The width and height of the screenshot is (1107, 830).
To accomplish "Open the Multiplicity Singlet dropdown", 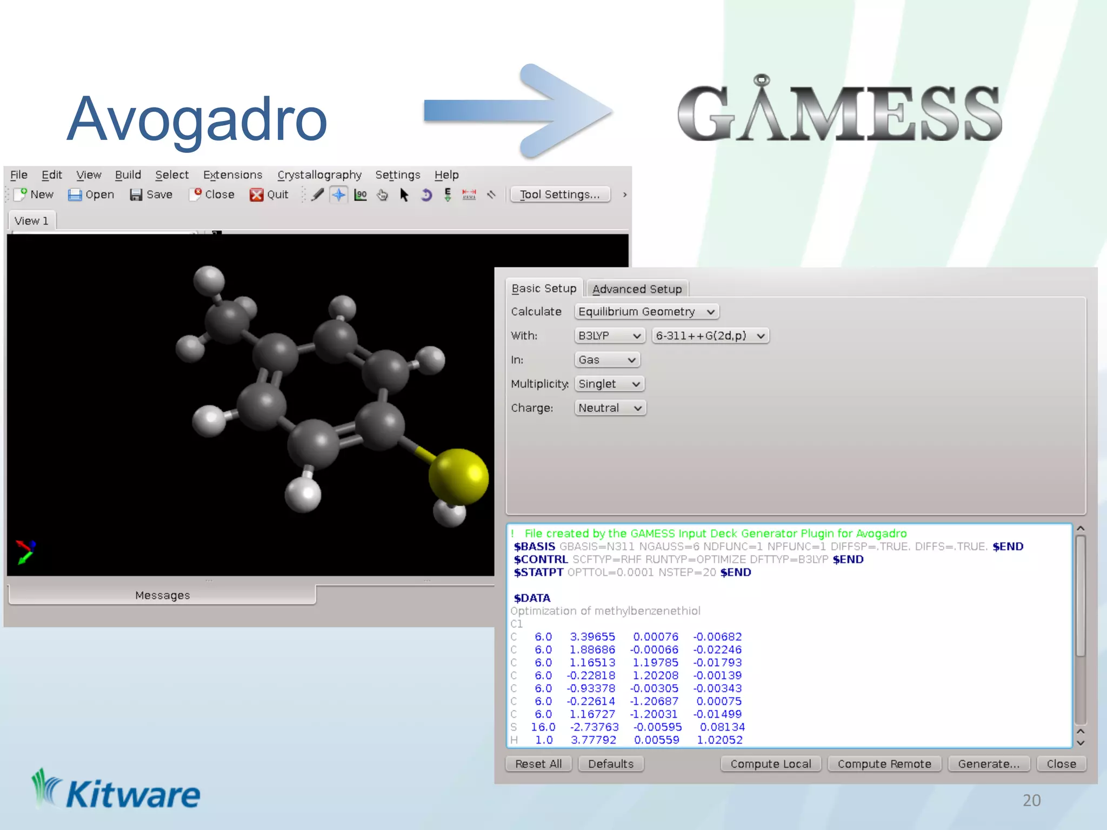I will (610, 384).
